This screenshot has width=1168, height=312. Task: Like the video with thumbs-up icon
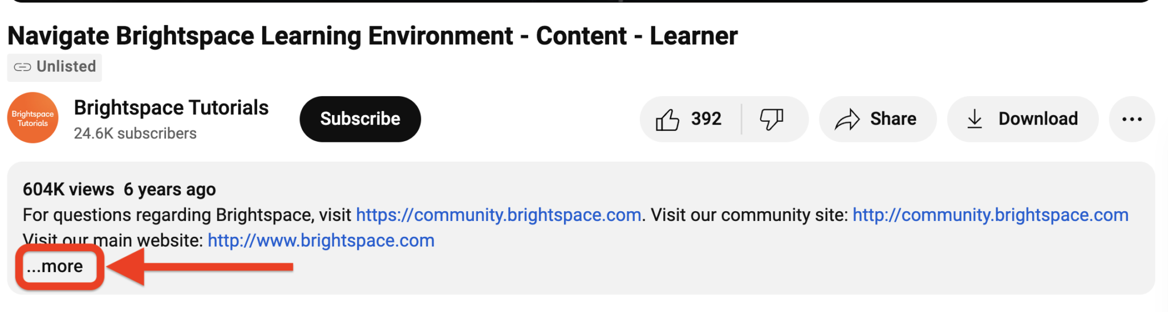pyautogui.click(x=667, y=120)
